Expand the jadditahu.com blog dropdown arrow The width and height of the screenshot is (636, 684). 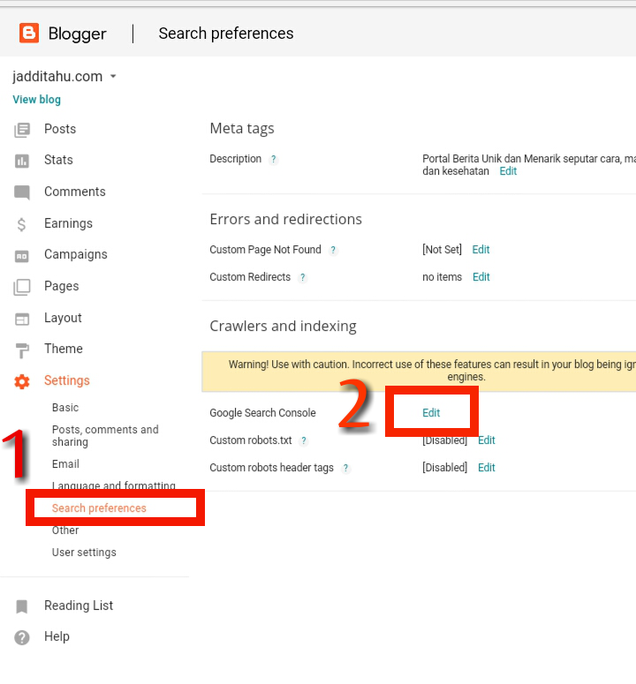click(x=113, y=76)
